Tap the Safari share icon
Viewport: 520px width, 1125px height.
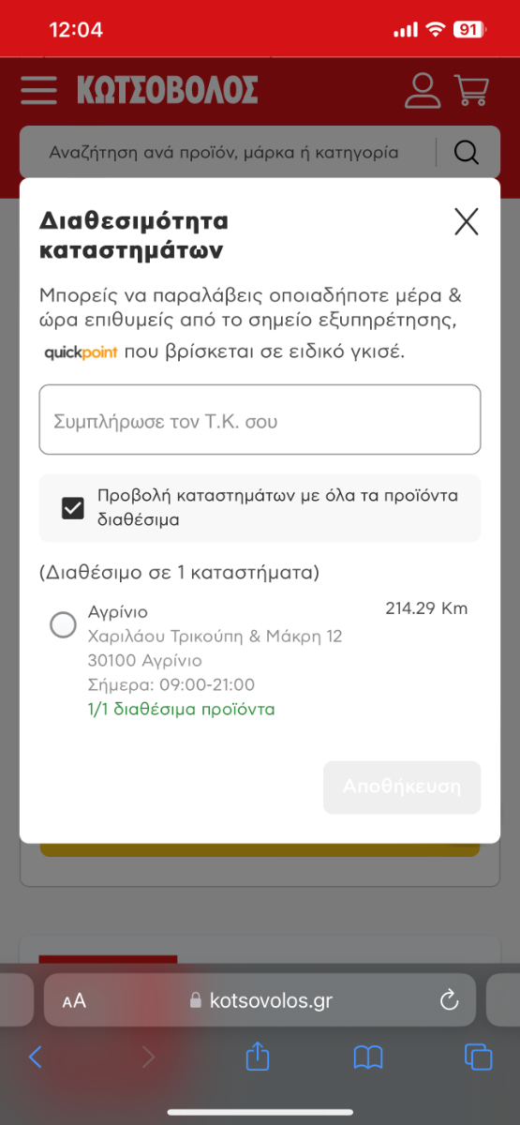click(x=258, y=1057)
